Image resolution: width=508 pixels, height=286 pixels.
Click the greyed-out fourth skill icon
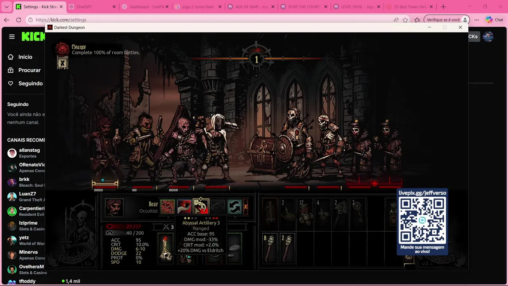click(x=217, y=207)
